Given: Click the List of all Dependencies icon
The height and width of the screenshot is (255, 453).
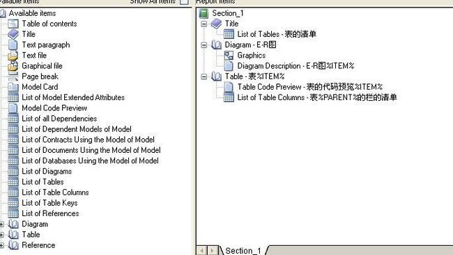Looking at the screenshot, I should pos(13,118).
